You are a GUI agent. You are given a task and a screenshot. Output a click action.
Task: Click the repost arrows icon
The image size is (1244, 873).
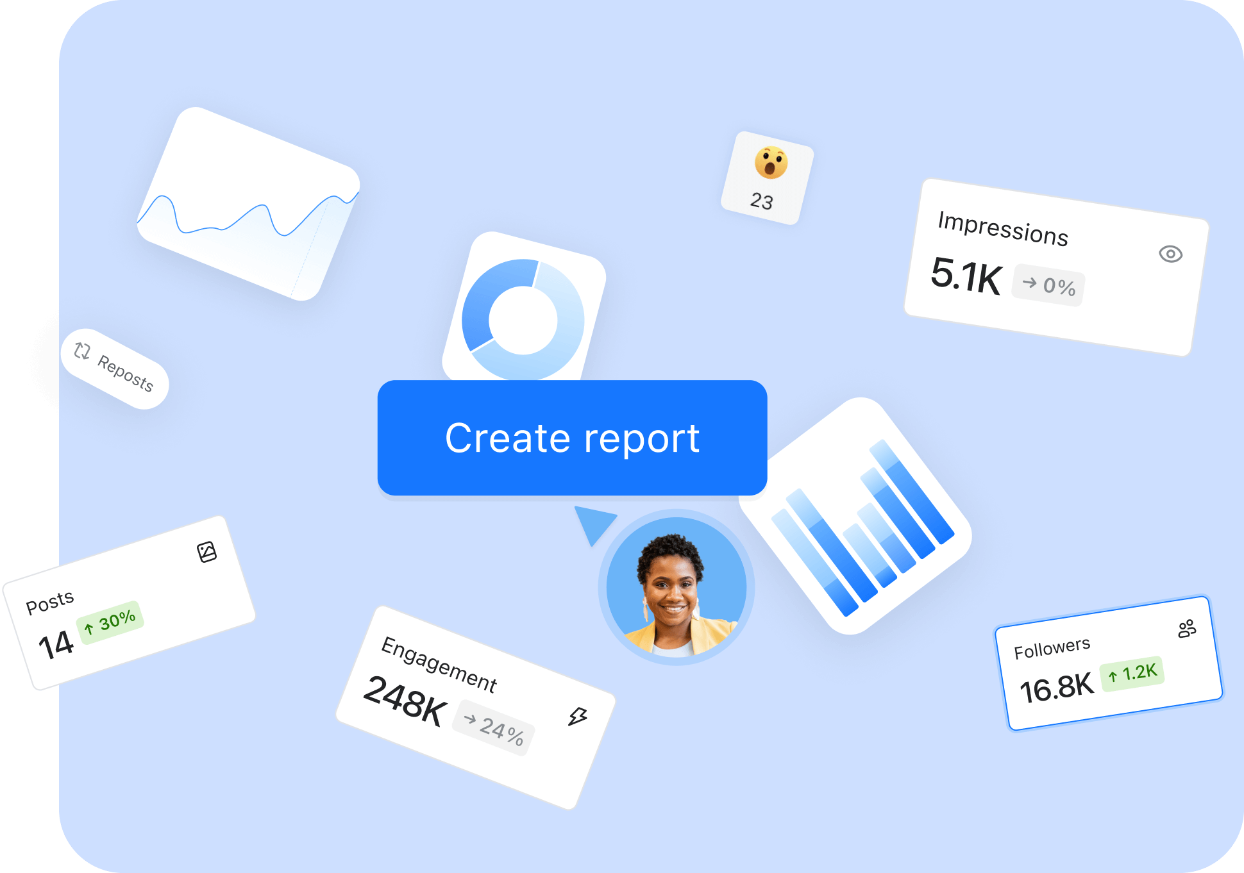(82, 351)
